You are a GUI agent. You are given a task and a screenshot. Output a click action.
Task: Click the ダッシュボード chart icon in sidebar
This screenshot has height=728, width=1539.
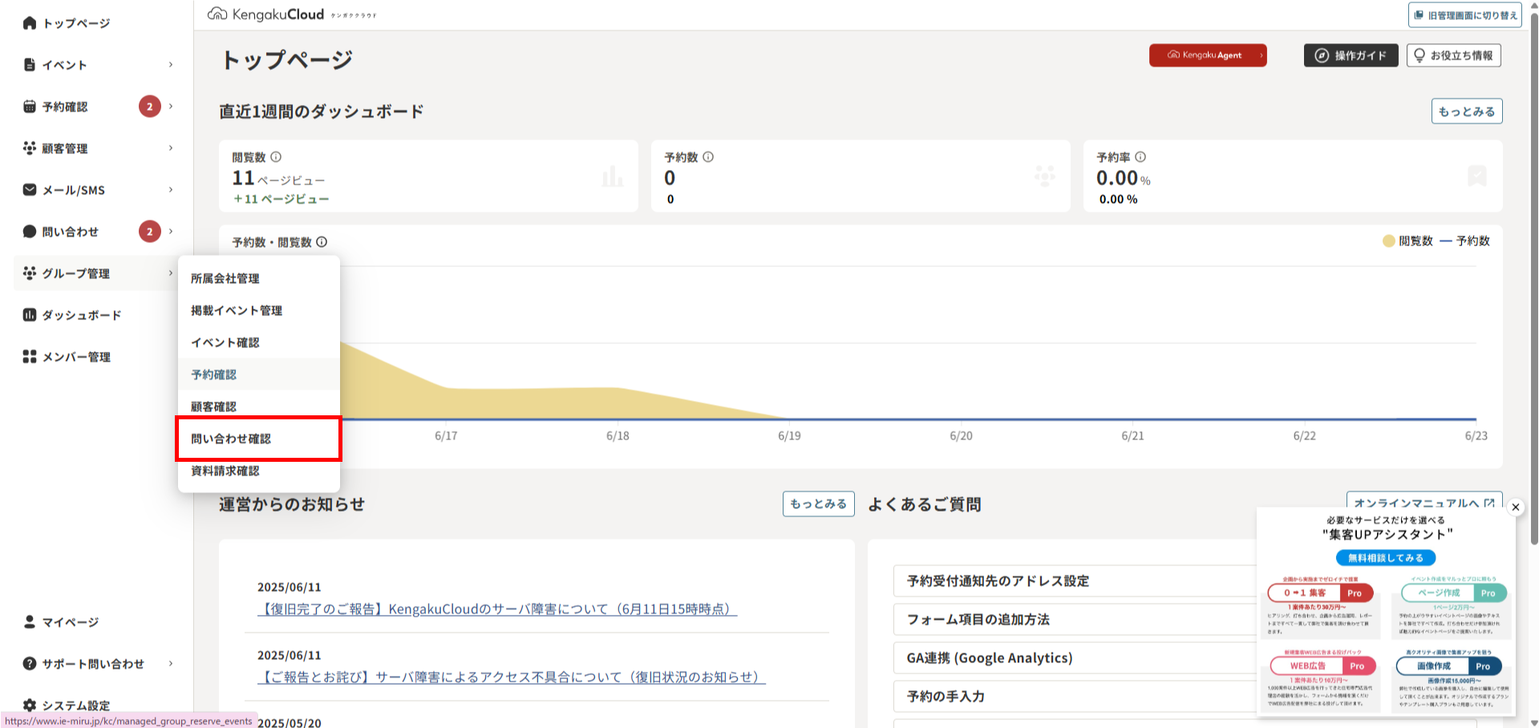pos(30,315)
